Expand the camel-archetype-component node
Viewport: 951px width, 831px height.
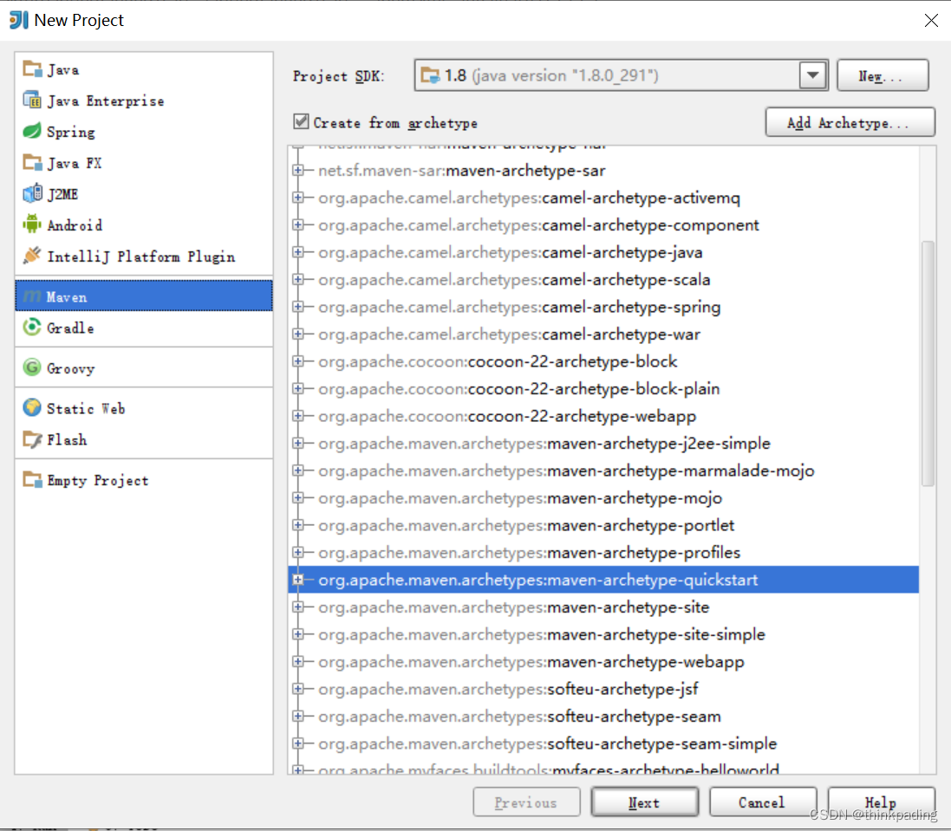click(x=298, y=225)
